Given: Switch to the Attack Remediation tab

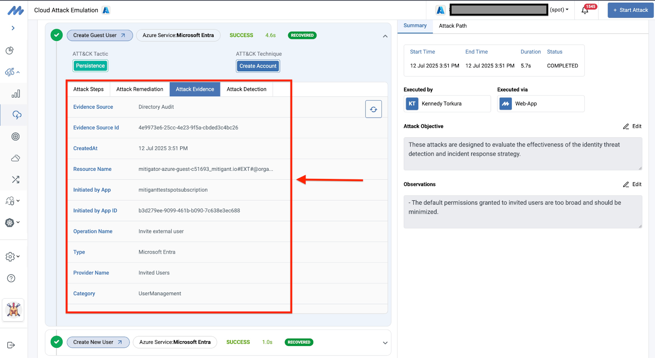Looking at the screenshot, I should click(140, 89).
